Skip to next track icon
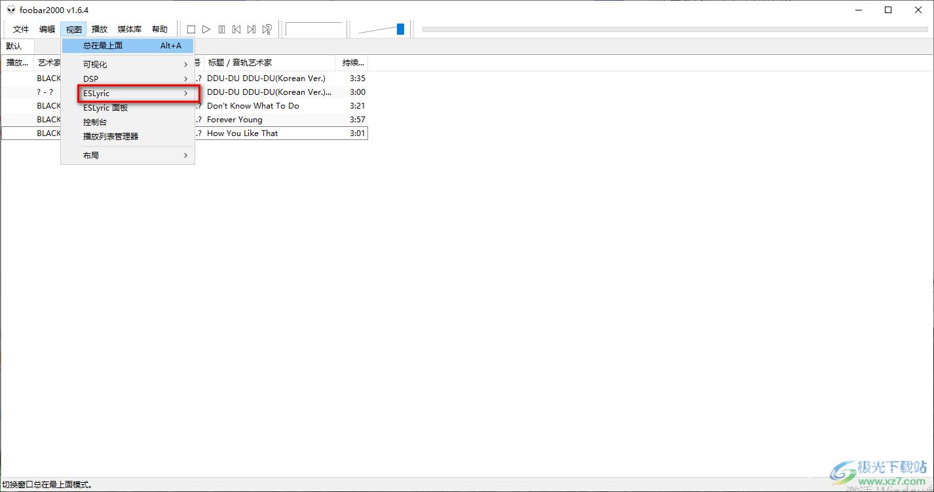The image size is (934, 492). click(252, 29)
